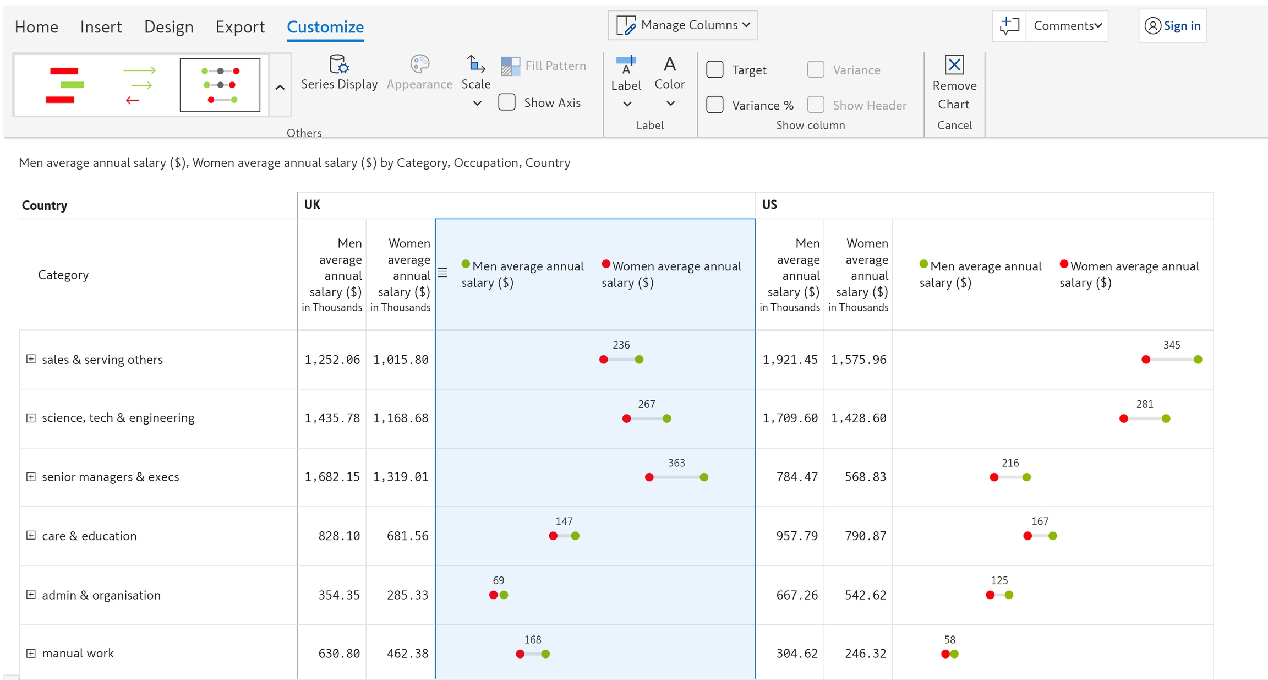Collapse the chart style gallery chevron
1268x680 pixels.
[x=280, y=87]
